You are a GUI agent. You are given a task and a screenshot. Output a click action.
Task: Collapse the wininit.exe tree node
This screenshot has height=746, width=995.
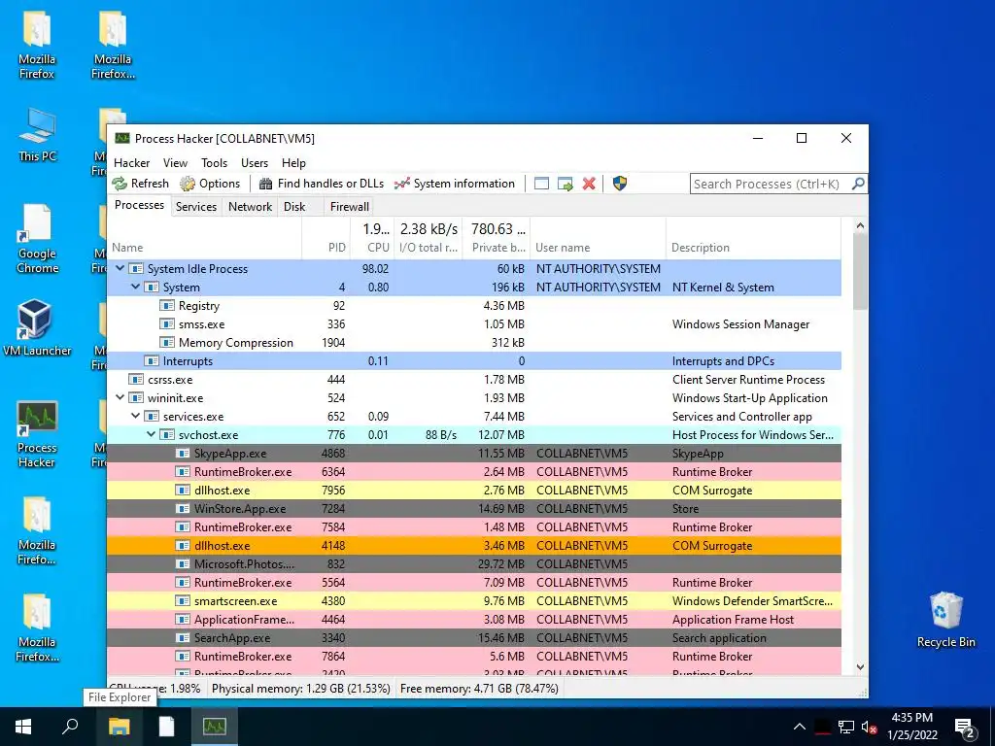[x=120, y=397]
